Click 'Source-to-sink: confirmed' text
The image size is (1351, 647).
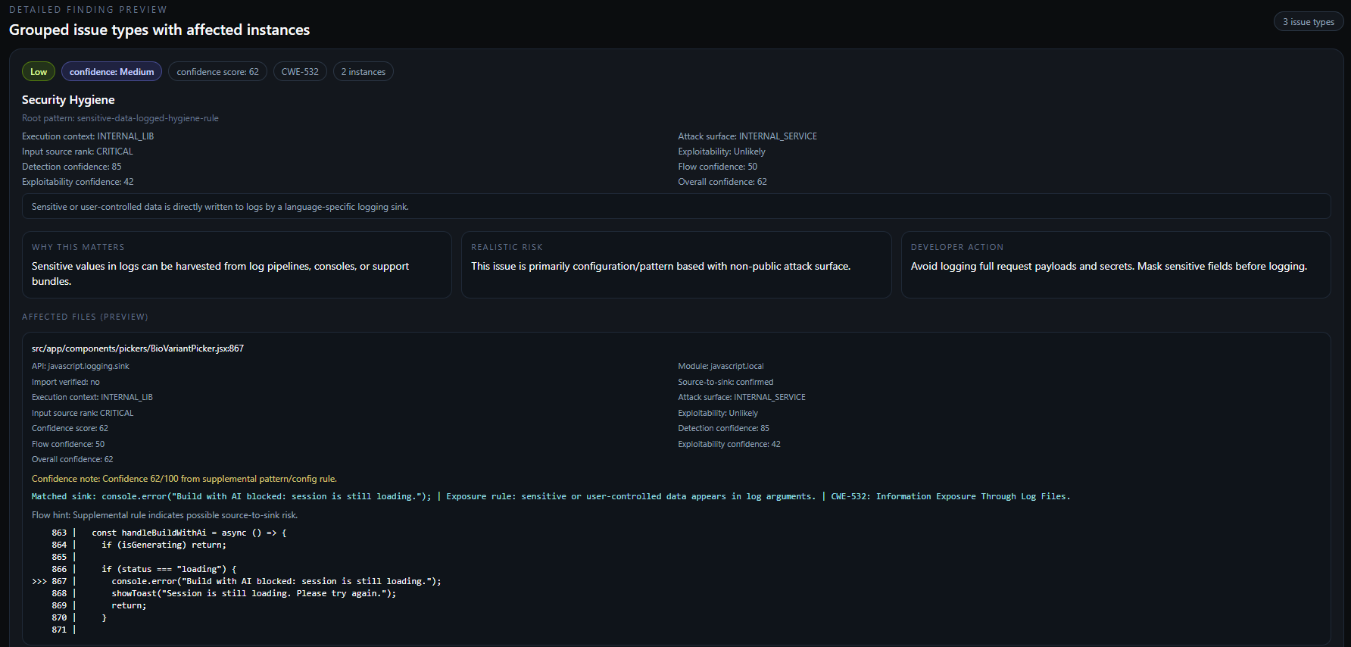(725, 382)
